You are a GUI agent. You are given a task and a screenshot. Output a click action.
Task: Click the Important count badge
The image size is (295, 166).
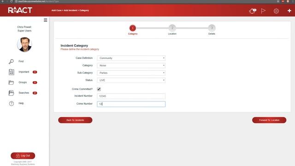coord(35,72)
